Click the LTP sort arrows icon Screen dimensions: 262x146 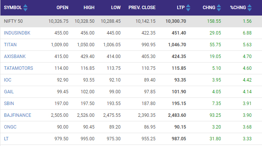point(188,8)
